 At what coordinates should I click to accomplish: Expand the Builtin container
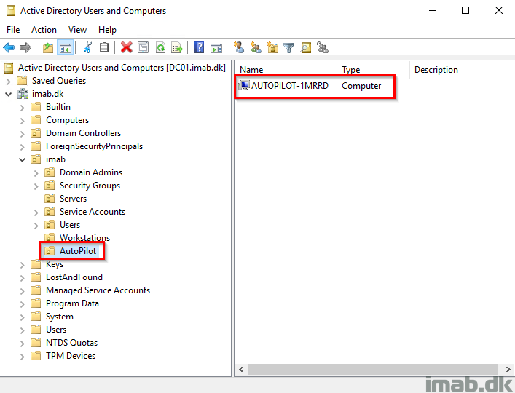tap(23, 107)
